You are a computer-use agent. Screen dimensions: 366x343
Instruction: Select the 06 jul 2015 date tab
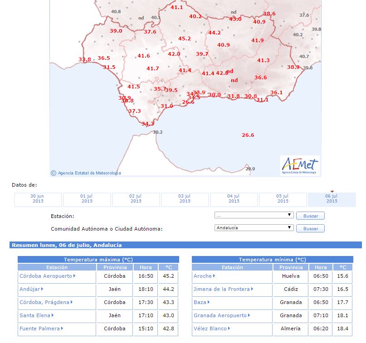[x=332, y=200]
